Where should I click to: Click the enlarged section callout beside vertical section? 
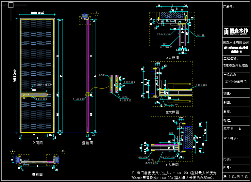pos(114,84)
